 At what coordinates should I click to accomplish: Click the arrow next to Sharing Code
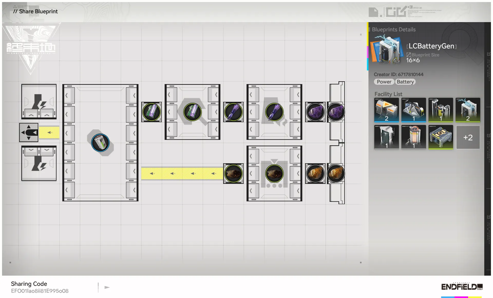(x=107, y=287)
